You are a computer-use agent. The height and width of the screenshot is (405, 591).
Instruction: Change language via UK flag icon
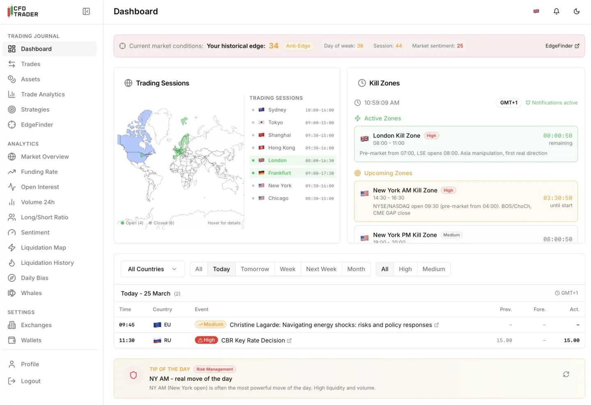click(x=536, y=11)
